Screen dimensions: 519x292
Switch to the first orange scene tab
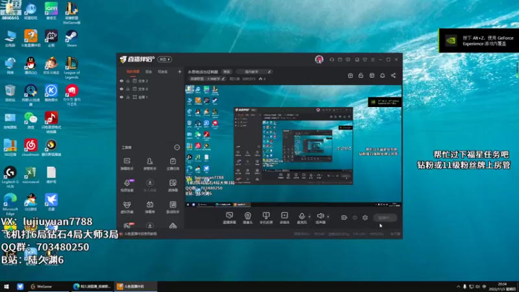[x=133, y=71]
